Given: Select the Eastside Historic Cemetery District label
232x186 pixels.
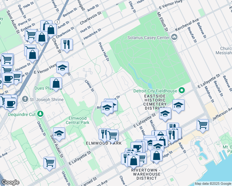Looking at the screenshot, I should pyautogui.click(x=155, y=102).
